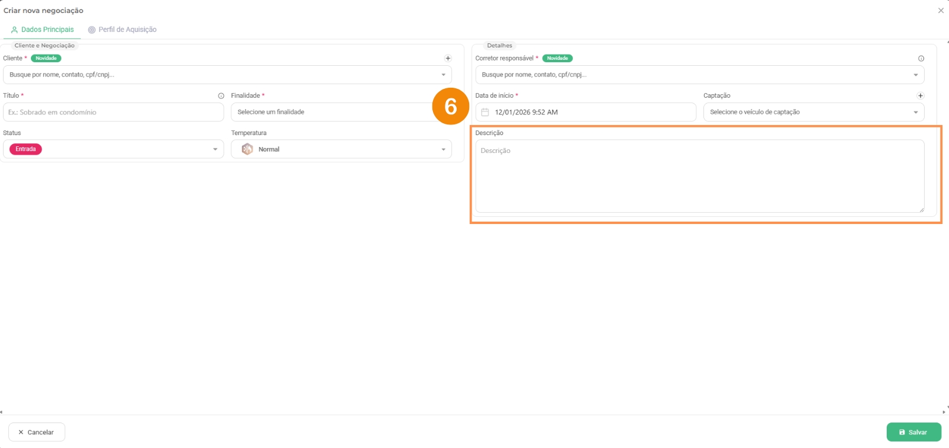
Task: Focus the Título text input field
Action: pyautogui.click(x=113, y=112)
